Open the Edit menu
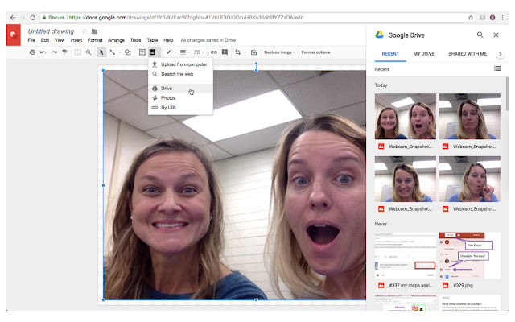515x322 pixels. click(x=45, y=40)
